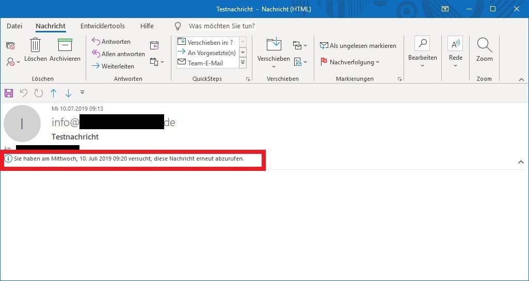529x281 pixels.
Task: Mark message Als ungelesen markieren
Action: (358, 46)
